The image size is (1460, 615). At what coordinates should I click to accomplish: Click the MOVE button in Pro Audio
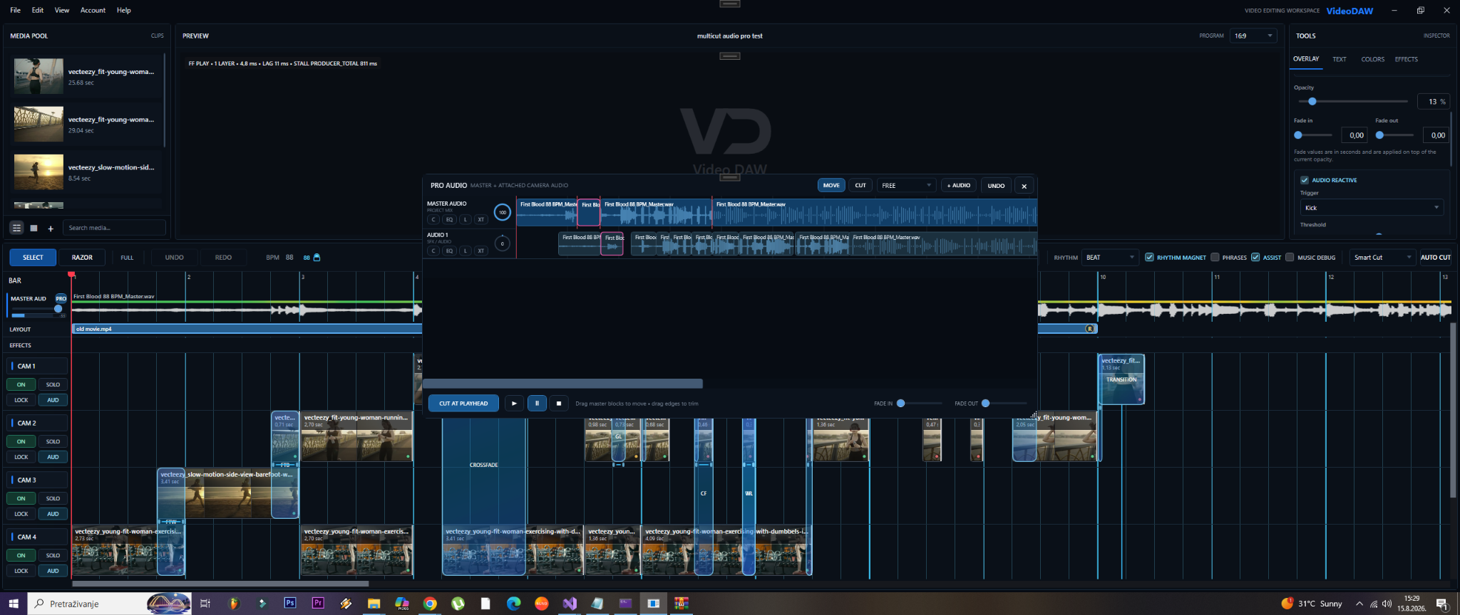831,186
